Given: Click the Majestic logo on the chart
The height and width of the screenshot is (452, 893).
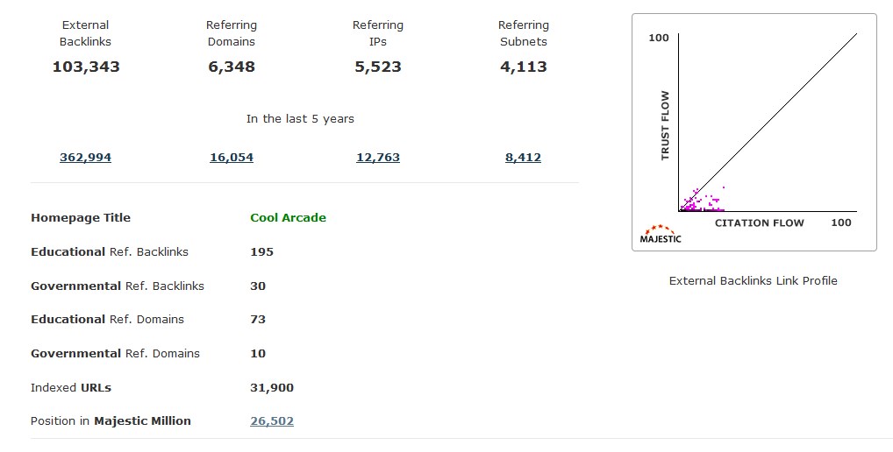Looking at the screenshot, I should click(x=659, y=235).
